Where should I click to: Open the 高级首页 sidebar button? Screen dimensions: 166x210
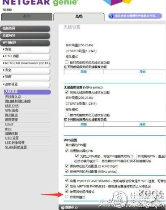[25, 28]
